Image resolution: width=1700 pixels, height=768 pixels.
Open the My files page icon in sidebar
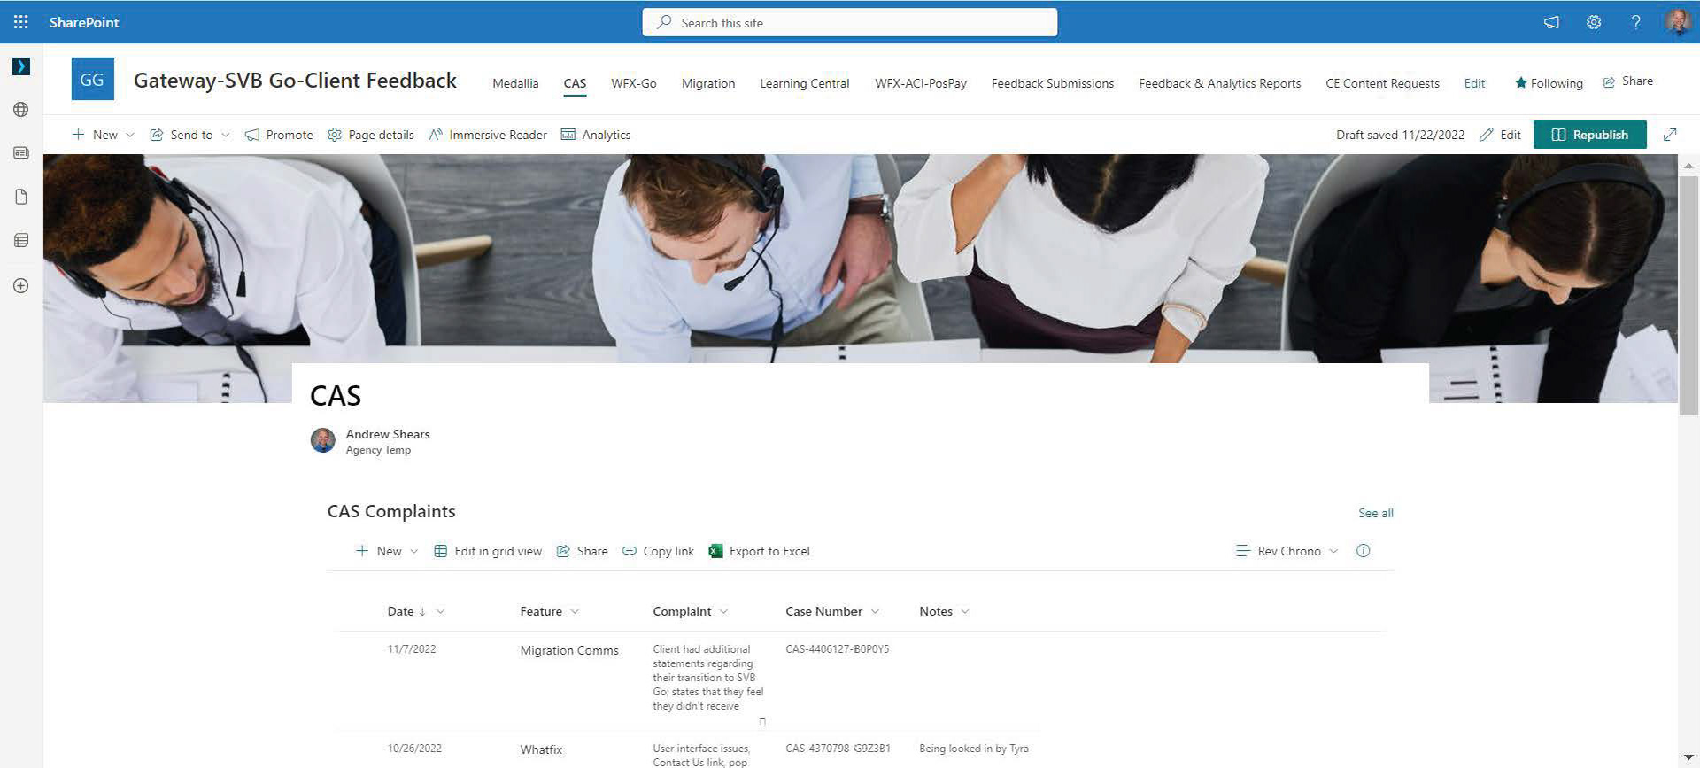point(21,197)
